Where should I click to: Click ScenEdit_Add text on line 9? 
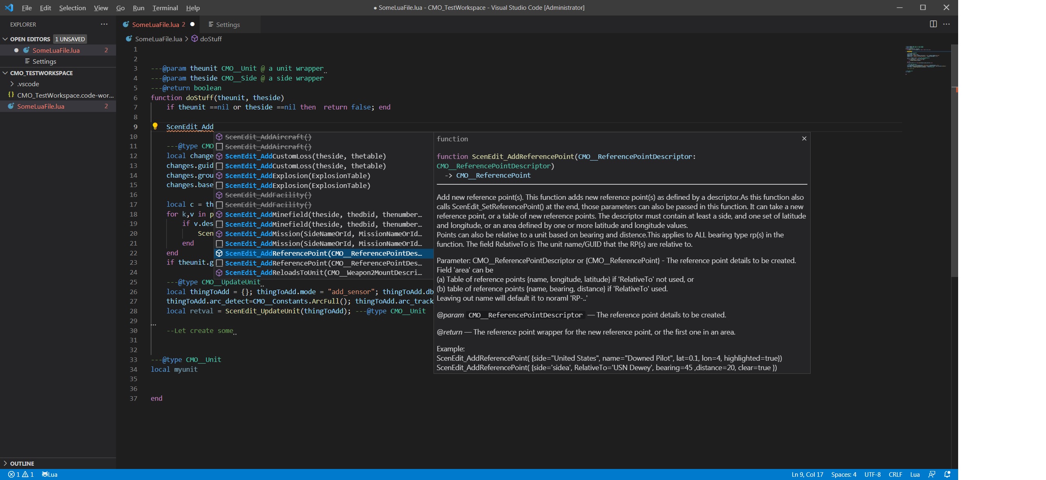click(190, 127)
